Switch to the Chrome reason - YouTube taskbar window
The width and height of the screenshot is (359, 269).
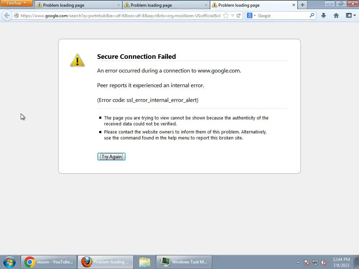click(x=49, y=262)
